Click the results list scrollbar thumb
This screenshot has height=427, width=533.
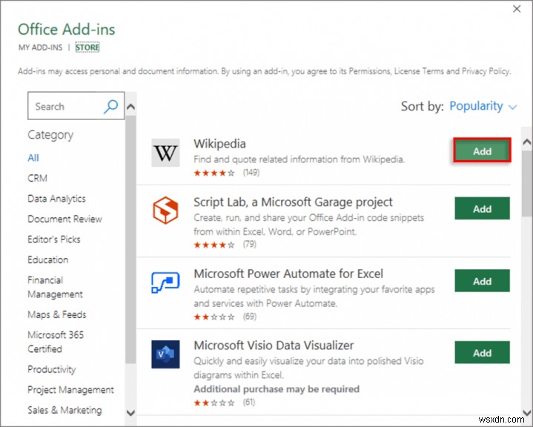527,184
